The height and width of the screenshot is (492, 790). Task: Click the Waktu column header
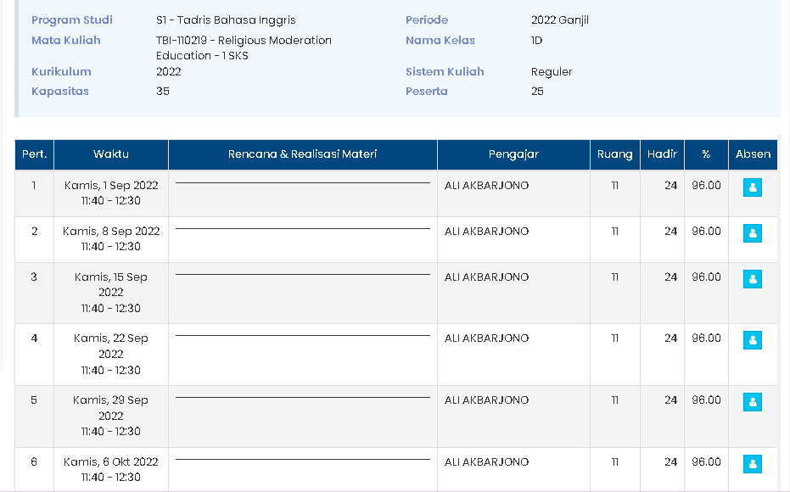(111, 154)
